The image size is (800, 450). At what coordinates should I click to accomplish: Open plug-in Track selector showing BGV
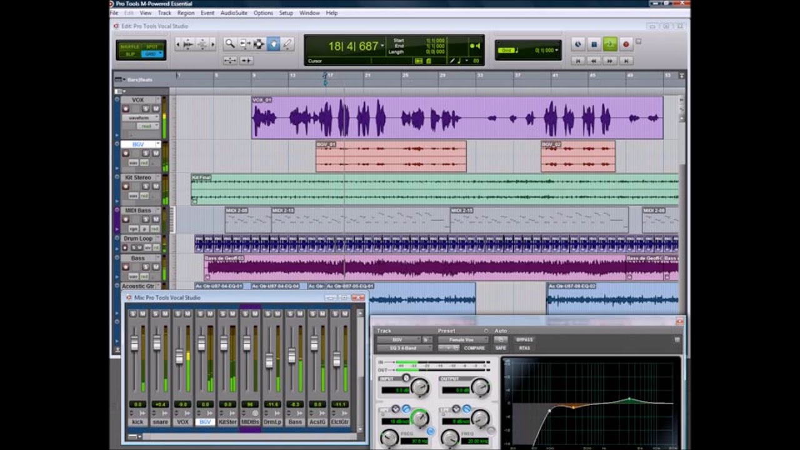click(x=398, y=340)
